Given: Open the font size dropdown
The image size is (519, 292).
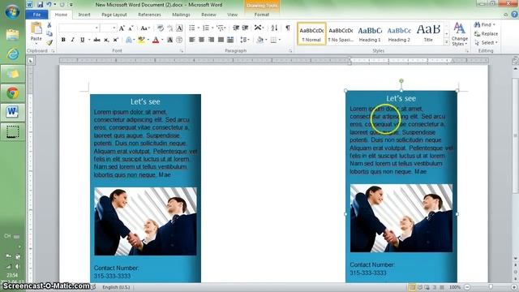Looking at the screenshot, I should [114, 28].
